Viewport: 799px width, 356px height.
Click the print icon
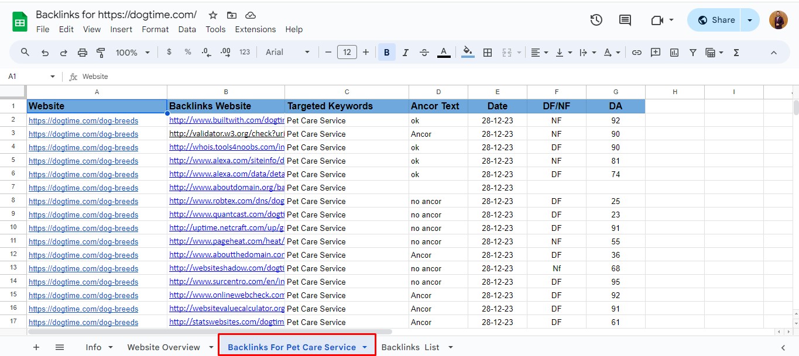pyautogui.click(x=82, y=53)
